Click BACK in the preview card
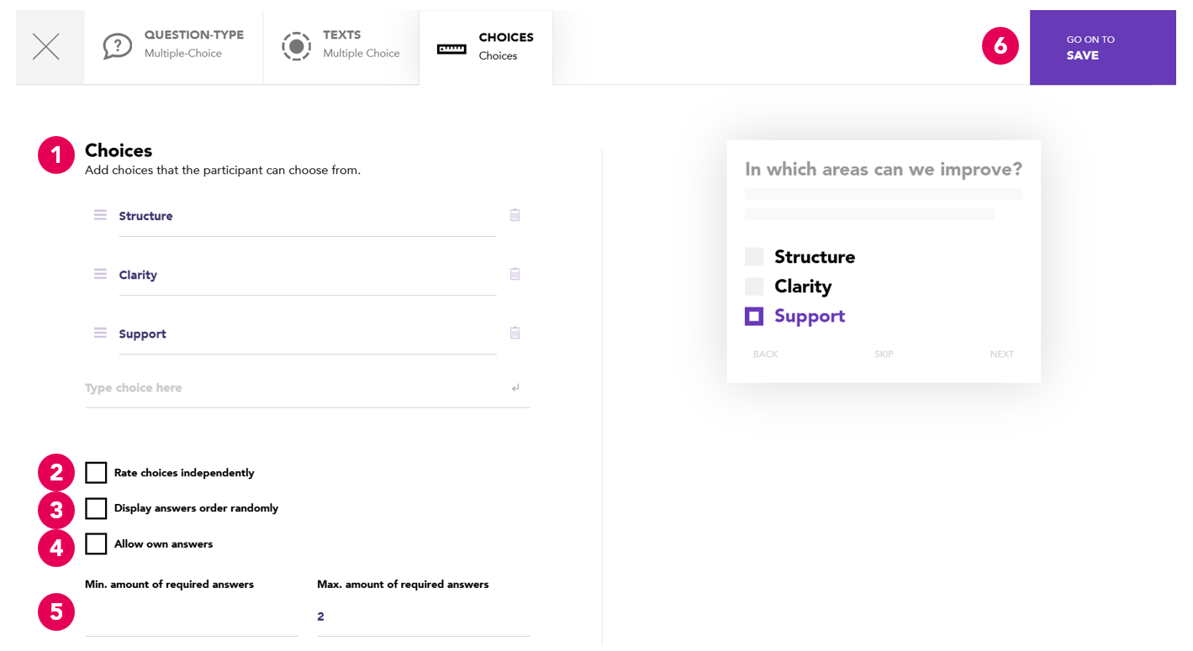 pyautogui.click(x=765, y=354)
